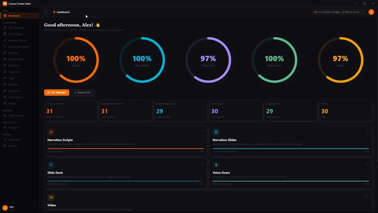Screen dimensions: 378x213
Task: Open TOC Manager sidebar item
Action: click(19, 34)
